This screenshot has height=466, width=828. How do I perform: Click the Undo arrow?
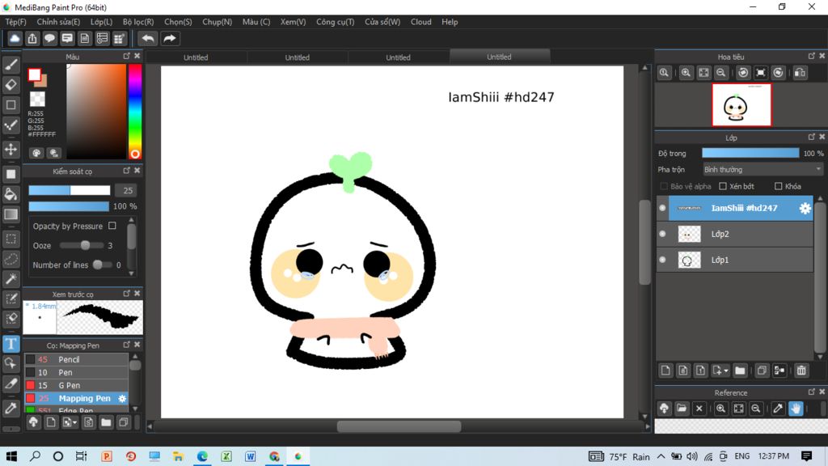[x=148, y=39]
